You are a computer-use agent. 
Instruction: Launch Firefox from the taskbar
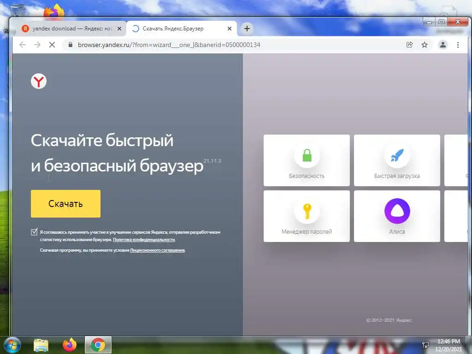point(70,345)
